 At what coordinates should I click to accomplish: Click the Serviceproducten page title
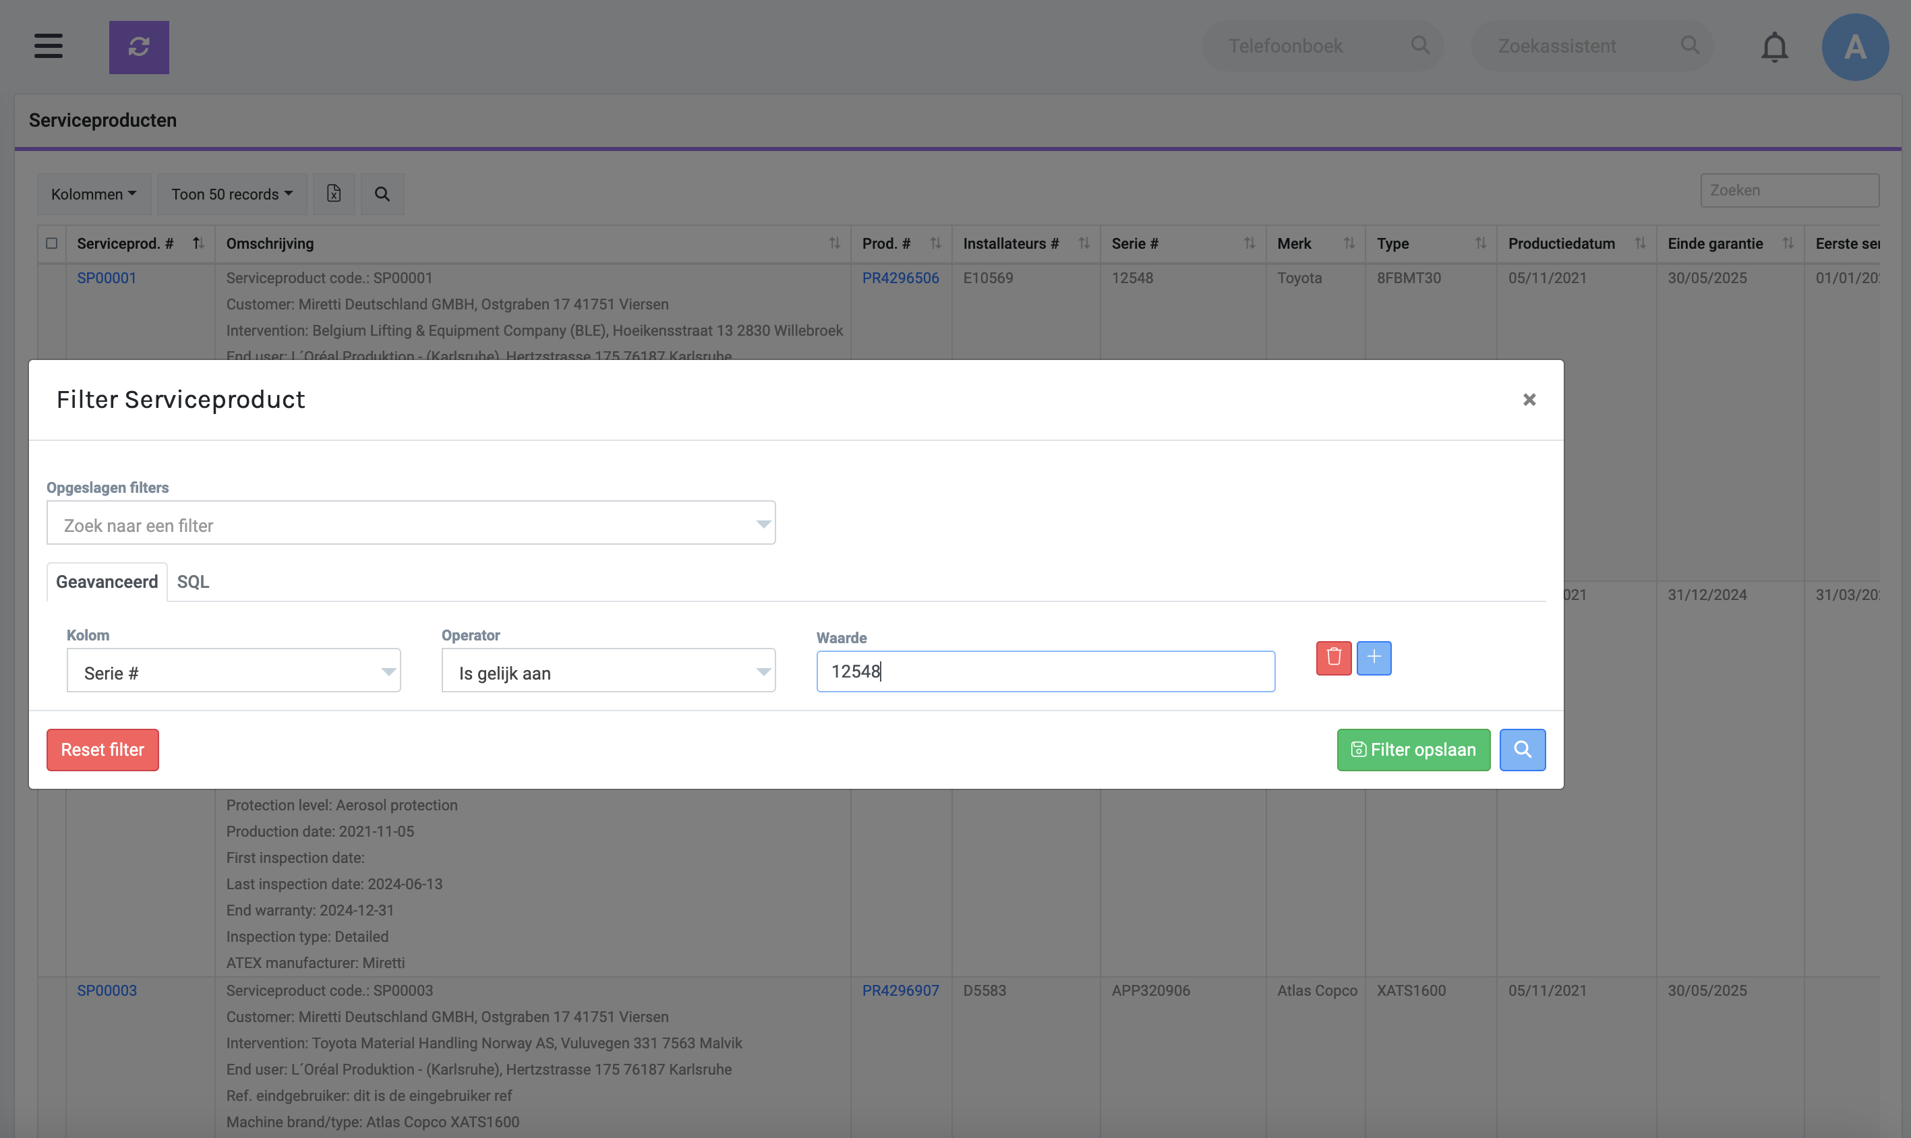click(102, 121)
